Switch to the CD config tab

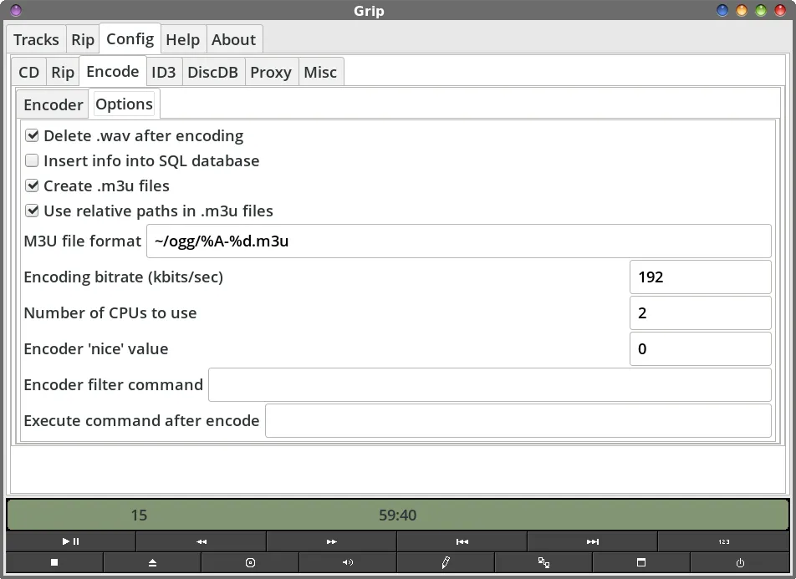tap(28, 72)
